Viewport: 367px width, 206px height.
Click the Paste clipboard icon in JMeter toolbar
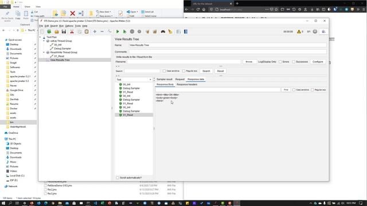tap(87, 31)
